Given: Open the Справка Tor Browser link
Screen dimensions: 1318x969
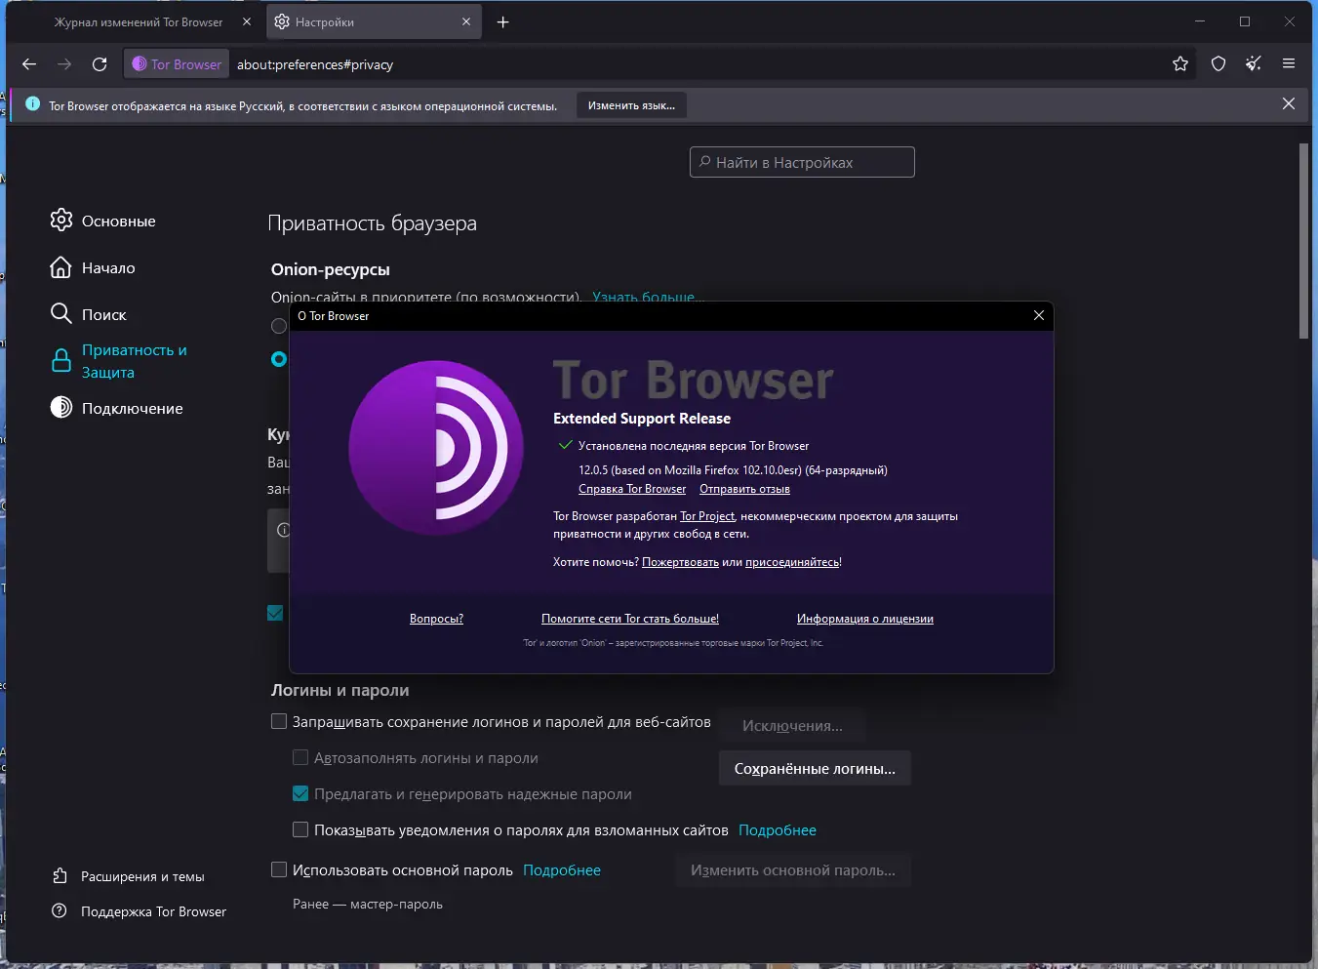Looking at the screenshot, I should 632,489.
